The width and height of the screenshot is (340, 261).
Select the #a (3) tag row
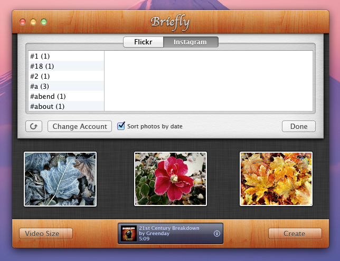click(66, 86)
